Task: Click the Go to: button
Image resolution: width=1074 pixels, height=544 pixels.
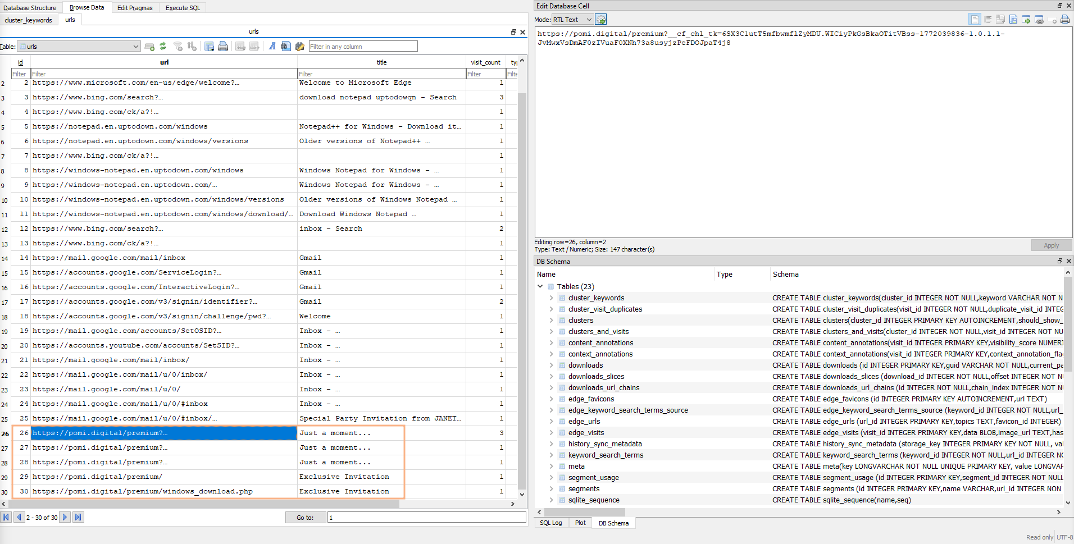Action: pos(305,518)
